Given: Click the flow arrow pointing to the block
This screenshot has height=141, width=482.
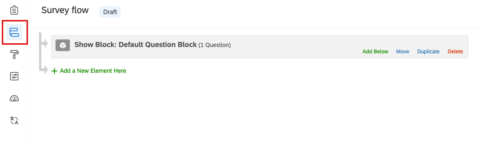Looking at the screenshot, I should point(44,43).
